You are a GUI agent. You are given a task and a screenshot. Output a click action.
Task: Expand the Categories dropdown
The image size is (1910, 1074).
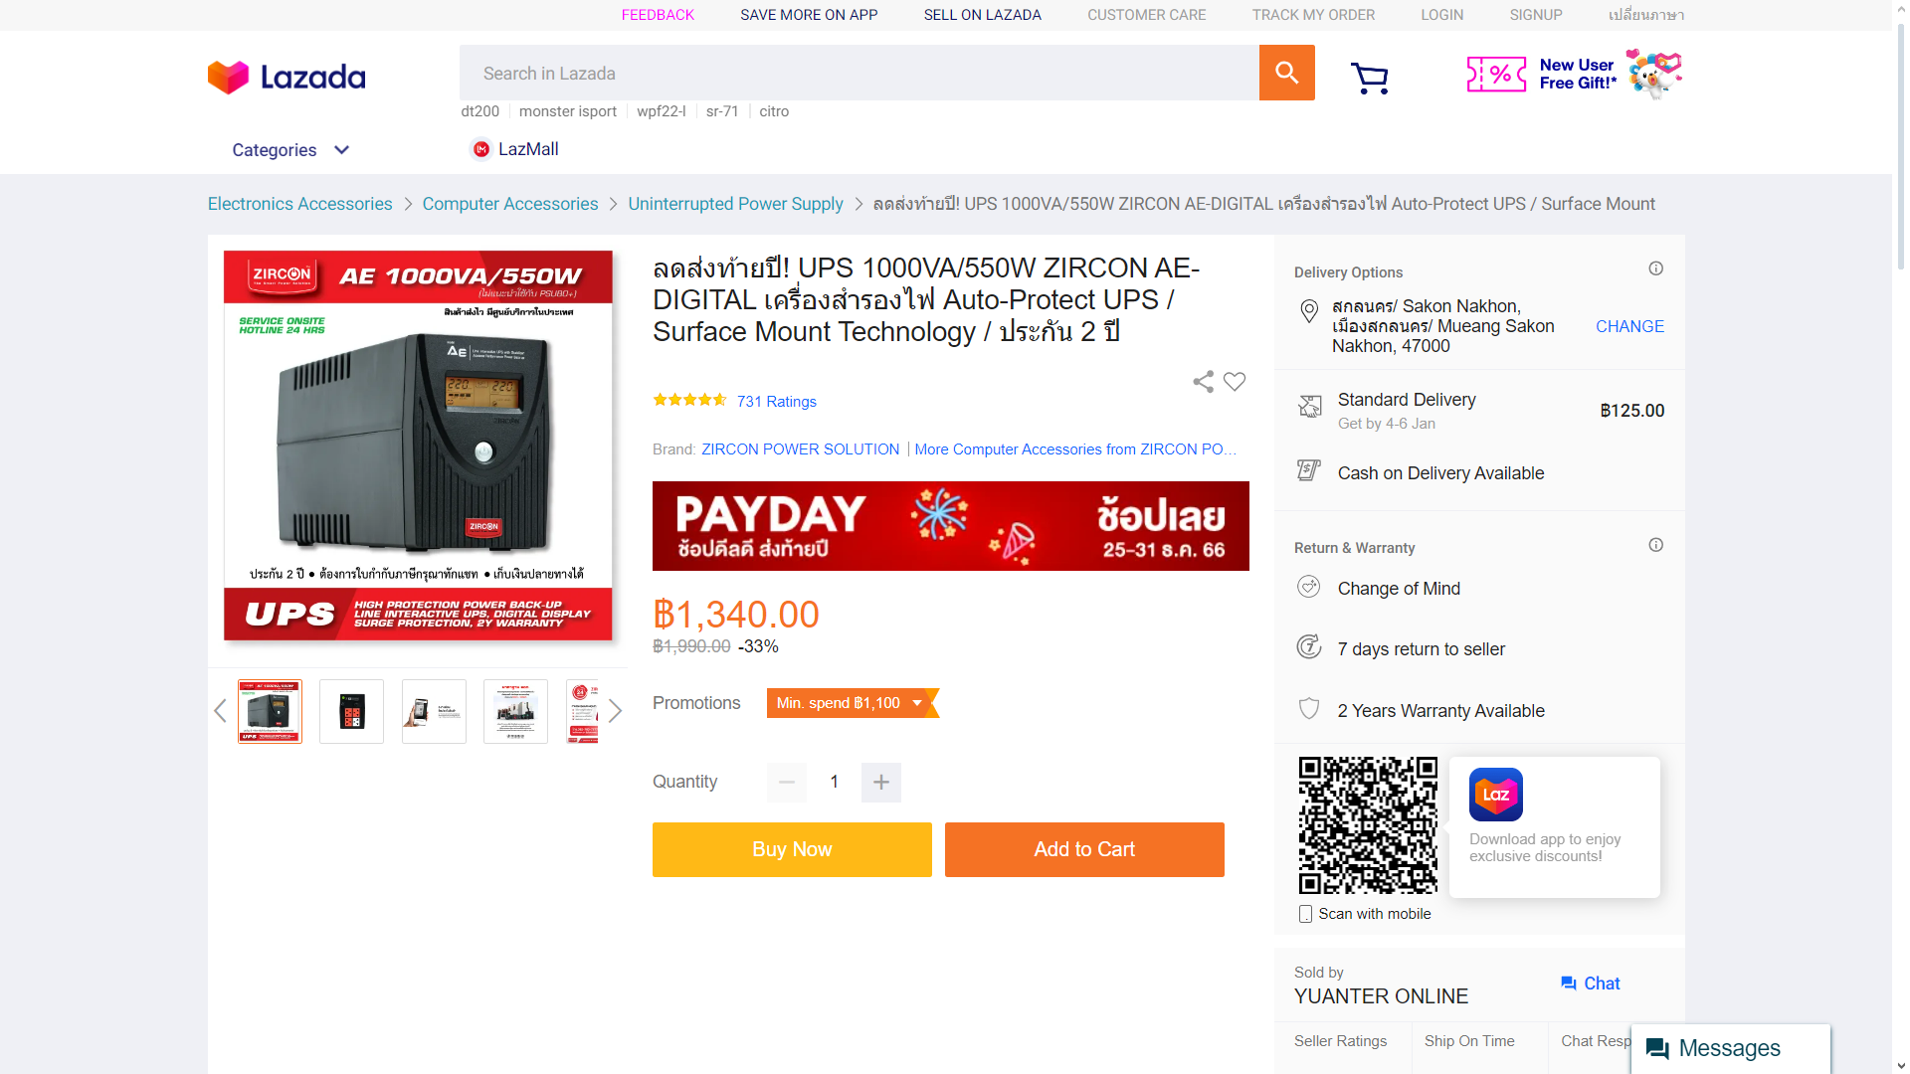click(290, 150)
